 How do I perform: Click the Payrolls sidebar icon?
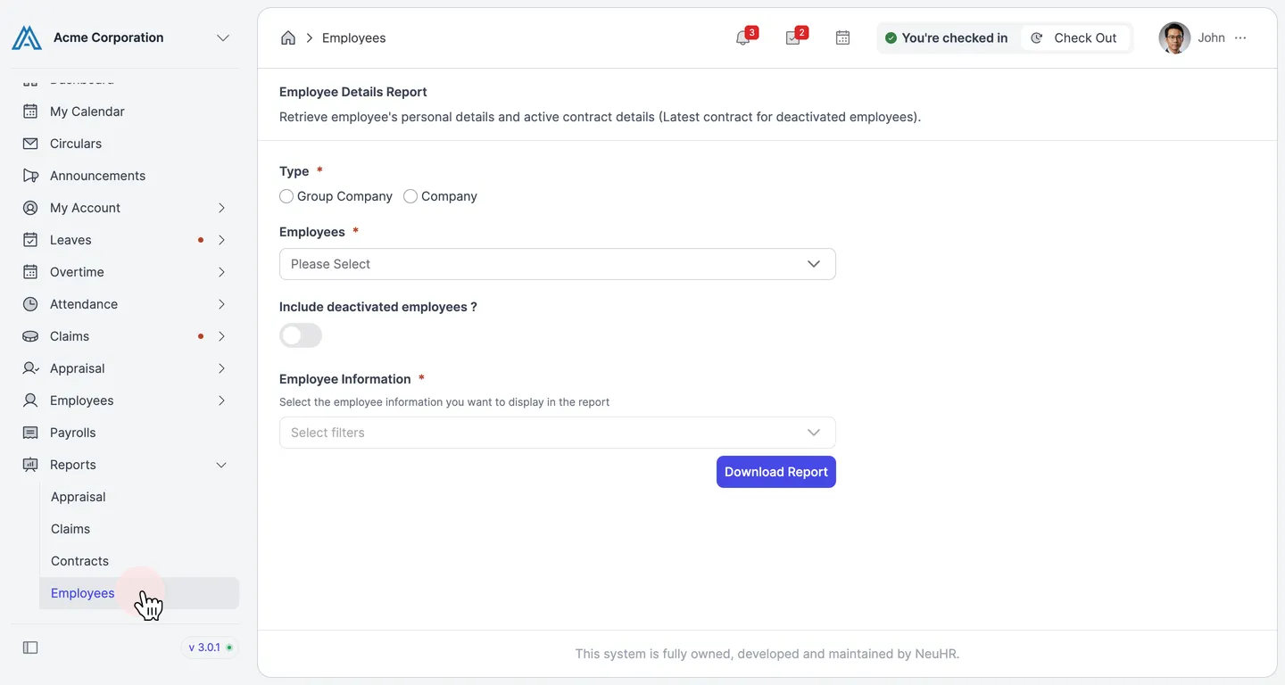click(x=30, y=433)
